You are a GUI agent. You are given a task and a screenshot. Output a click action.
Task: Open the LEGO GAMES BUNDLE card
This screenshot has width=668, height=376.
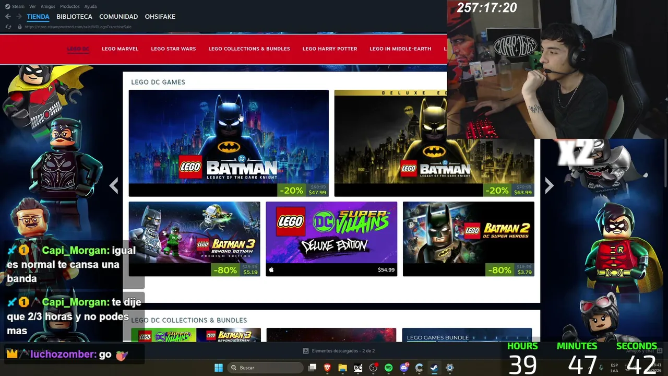(467, 335)
